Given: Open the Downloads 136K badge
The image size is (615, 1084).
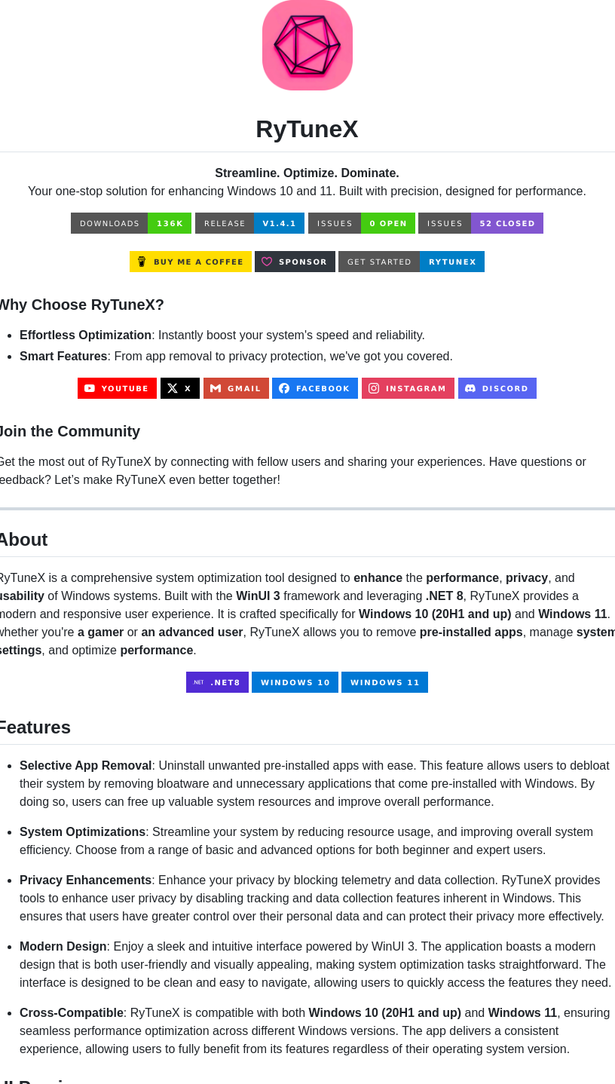Looking at the screenshot, I should (x=131, y=223).
